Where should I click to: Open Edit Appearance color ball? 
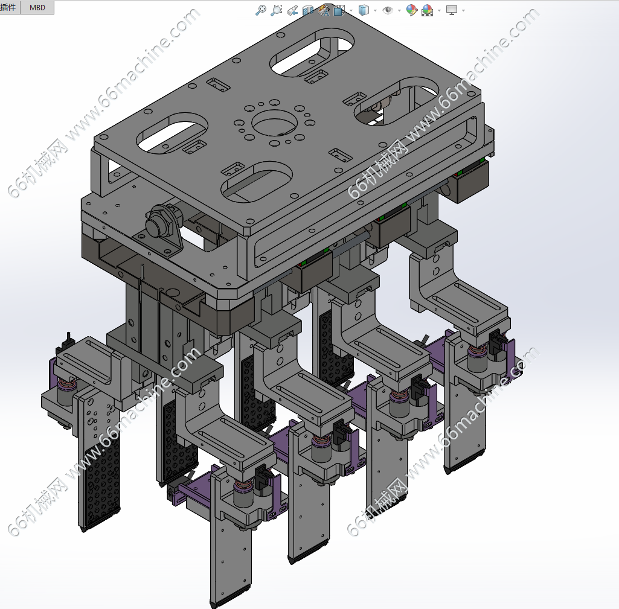tap(411, 10)
